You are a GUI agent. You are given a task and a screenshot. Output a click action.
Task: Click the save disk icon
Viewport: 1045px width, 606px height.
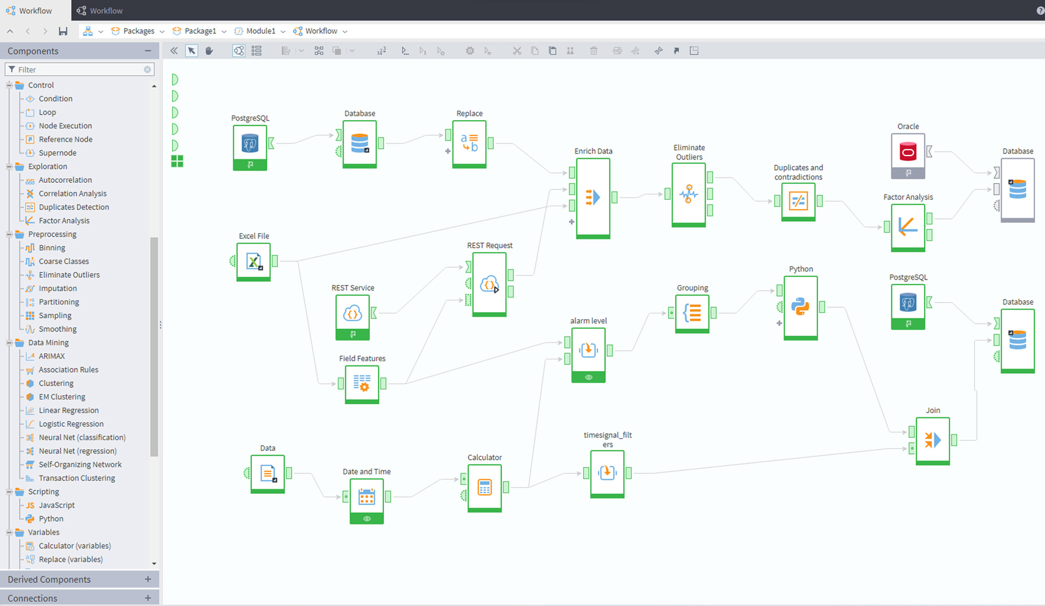[63, 31]
